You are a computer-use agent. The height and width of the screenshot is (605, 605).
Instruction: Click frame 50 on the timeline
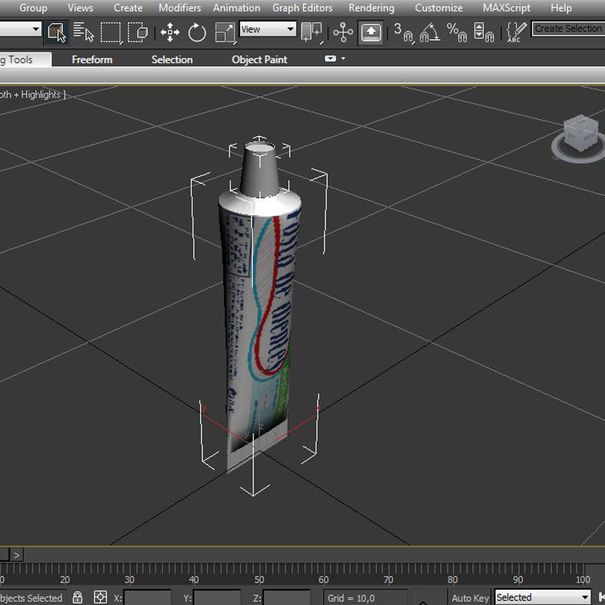pos(259,580)
